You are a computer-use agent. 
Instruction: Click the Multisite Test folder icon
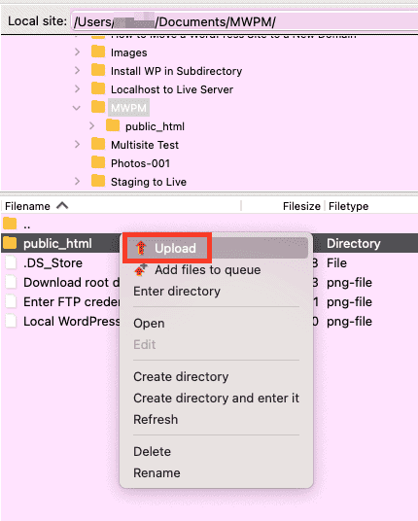click(98, 144)
